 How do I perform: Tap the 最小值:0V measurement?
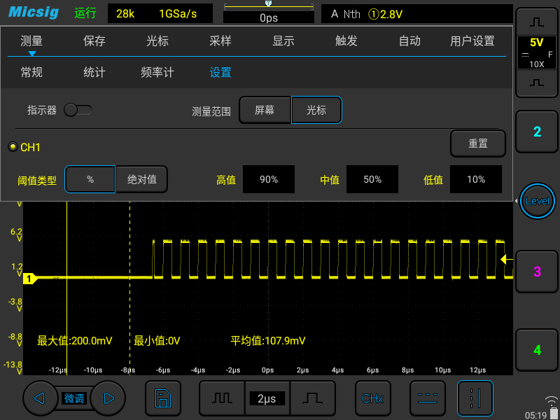[157, 341]
